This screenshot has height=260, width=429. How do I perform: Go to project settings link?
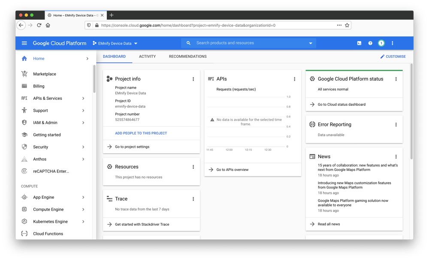132,146
